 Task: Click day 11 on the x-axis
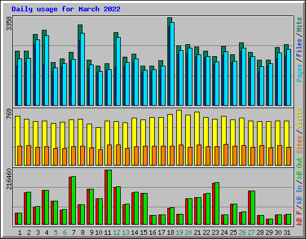pos(108,232)
